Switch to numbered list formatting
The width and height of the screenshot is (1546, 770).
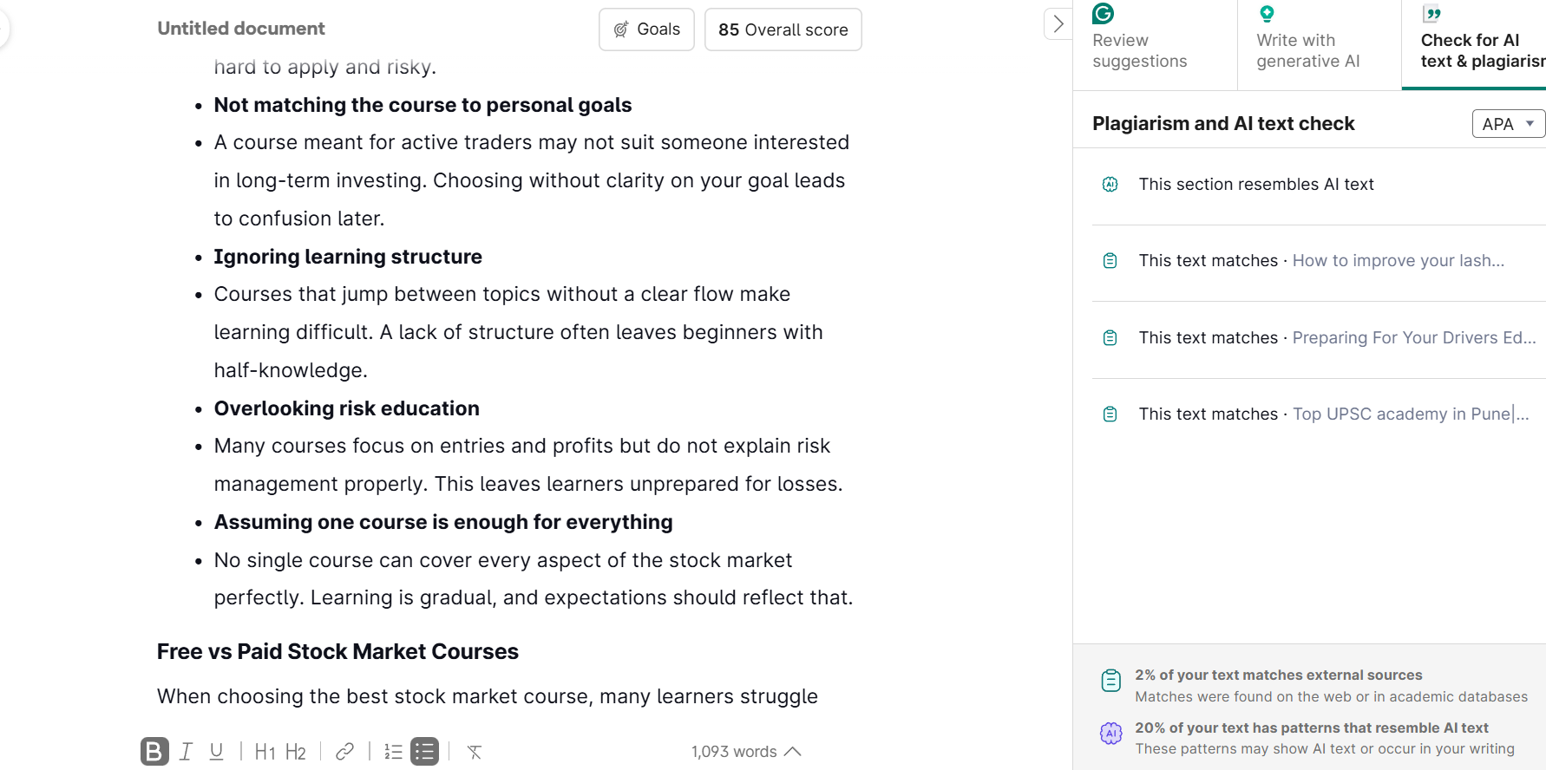coord(393,751)
